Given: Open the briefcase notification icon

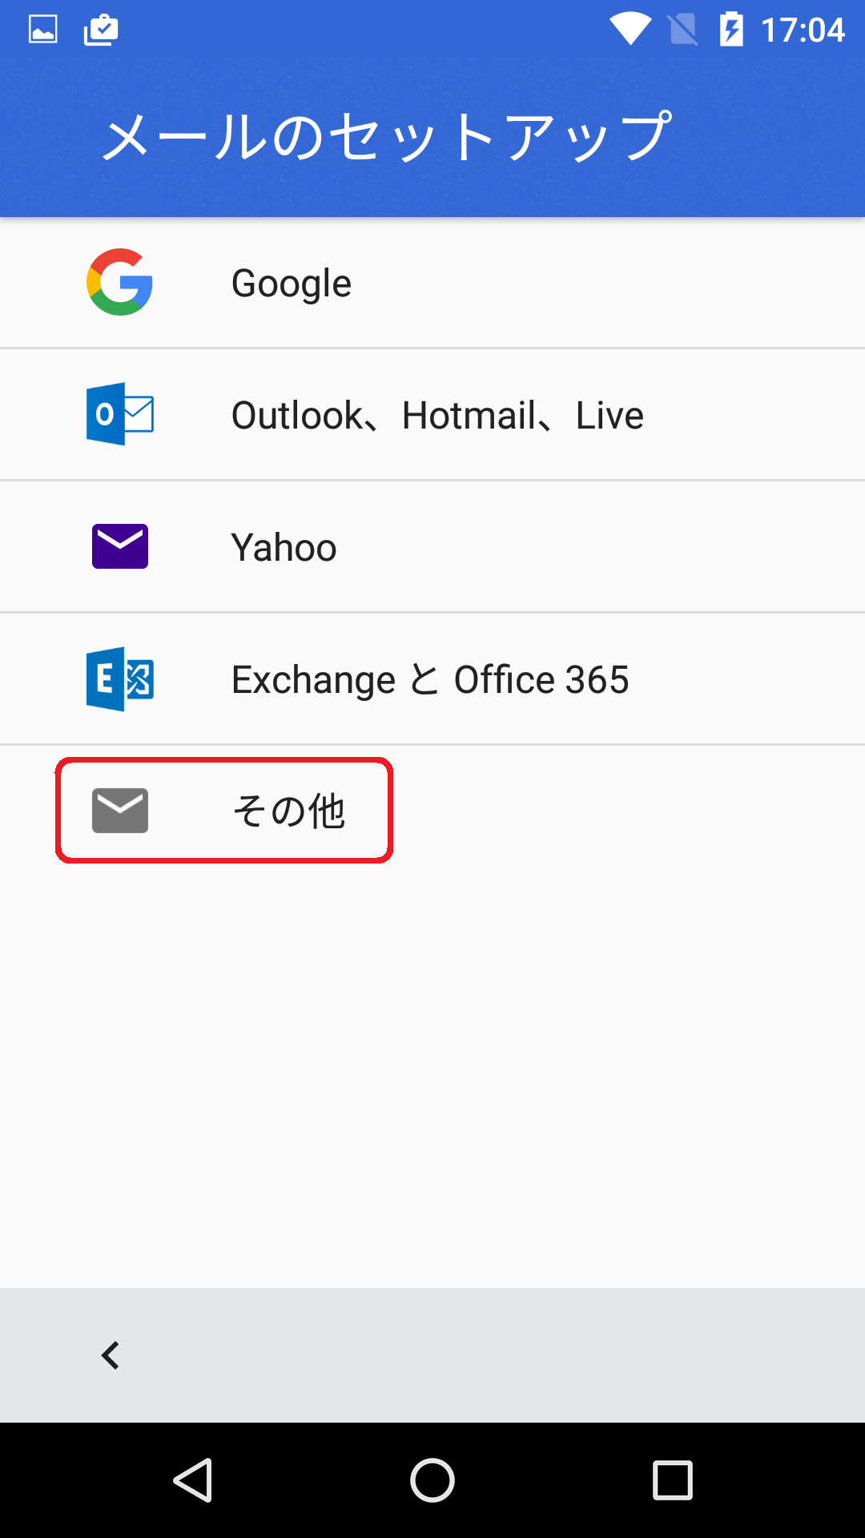Looking at the screenshot, I should [101, 30].
